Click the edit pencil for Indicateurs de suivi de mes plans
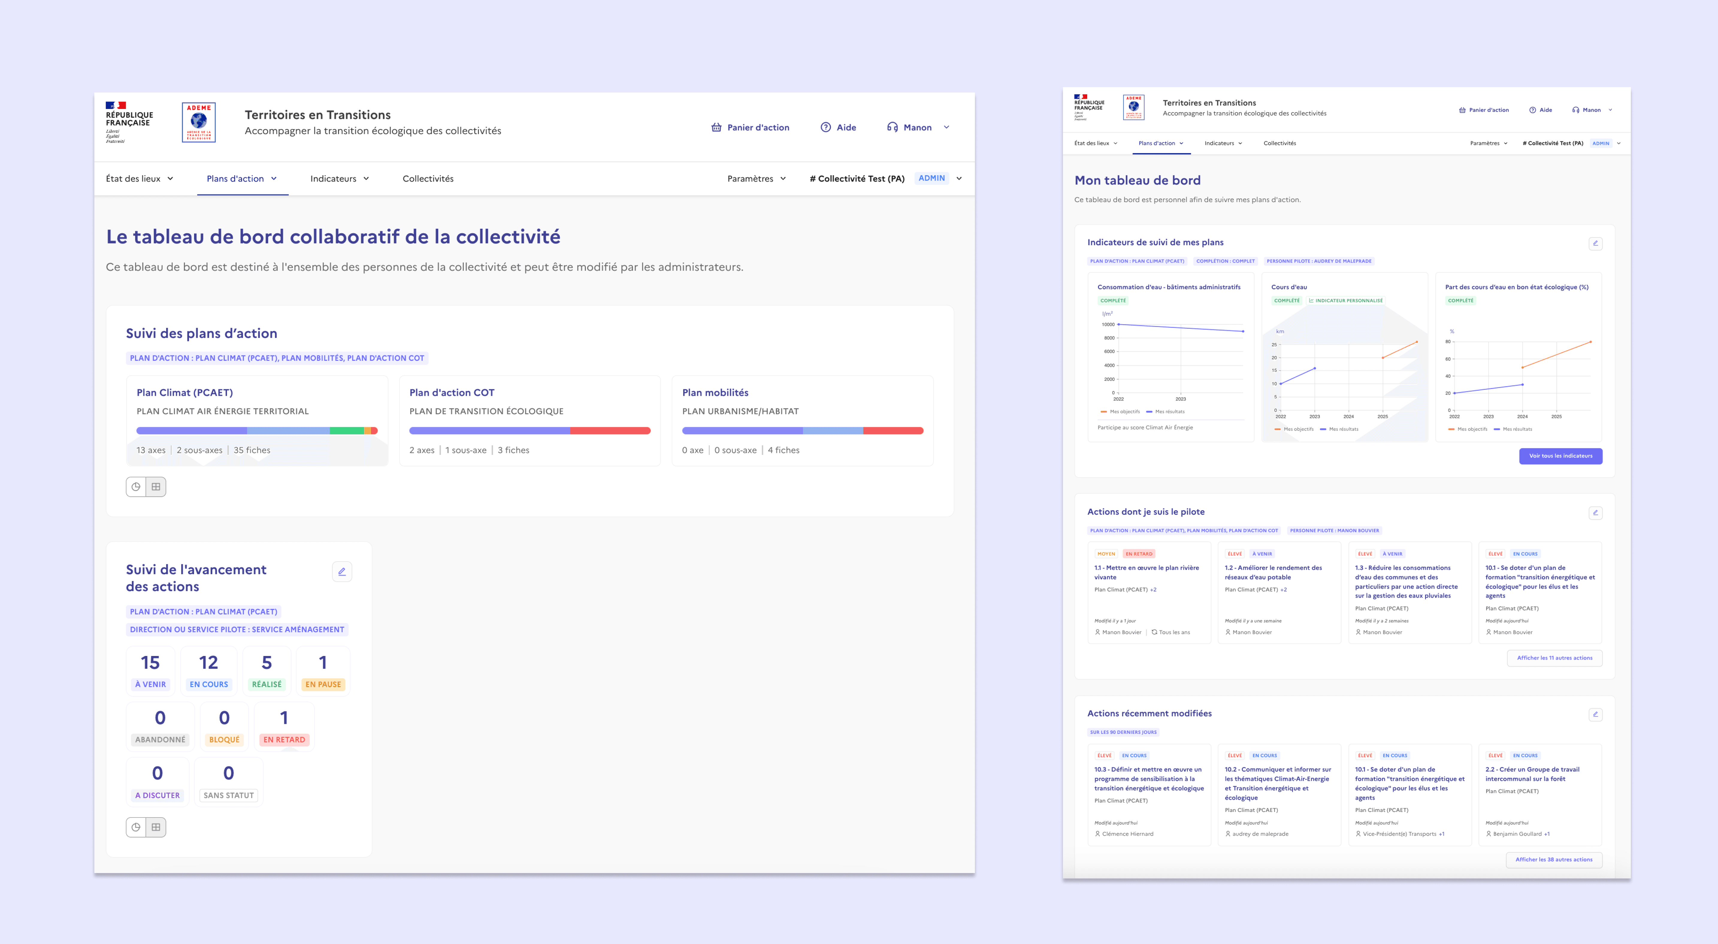Image resolution: width=1718 pixels, height=944 pixels. (x=1595, y=243)
